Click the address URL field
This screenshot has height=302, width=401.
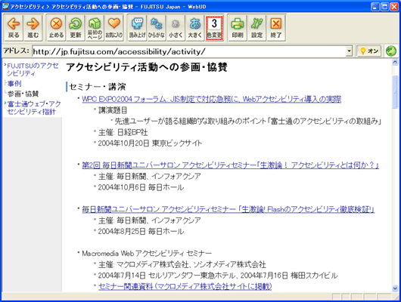click(189, 51)
